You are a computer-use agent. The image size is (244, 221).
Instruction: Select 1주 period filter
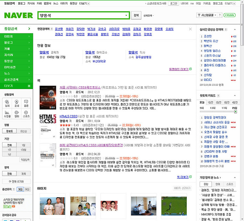point(9,150)
